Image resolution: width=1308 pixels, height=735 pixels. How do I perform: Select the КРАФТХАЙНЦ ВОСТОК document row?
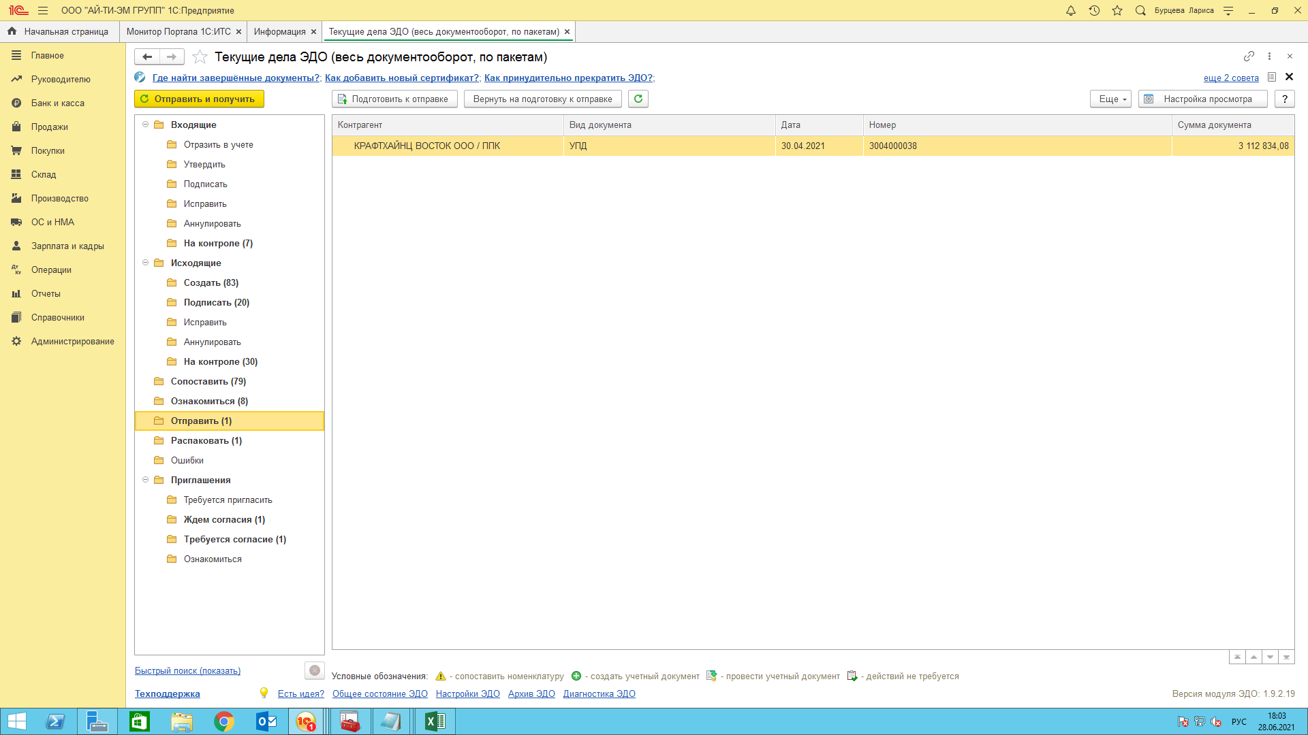coord(426,146)
